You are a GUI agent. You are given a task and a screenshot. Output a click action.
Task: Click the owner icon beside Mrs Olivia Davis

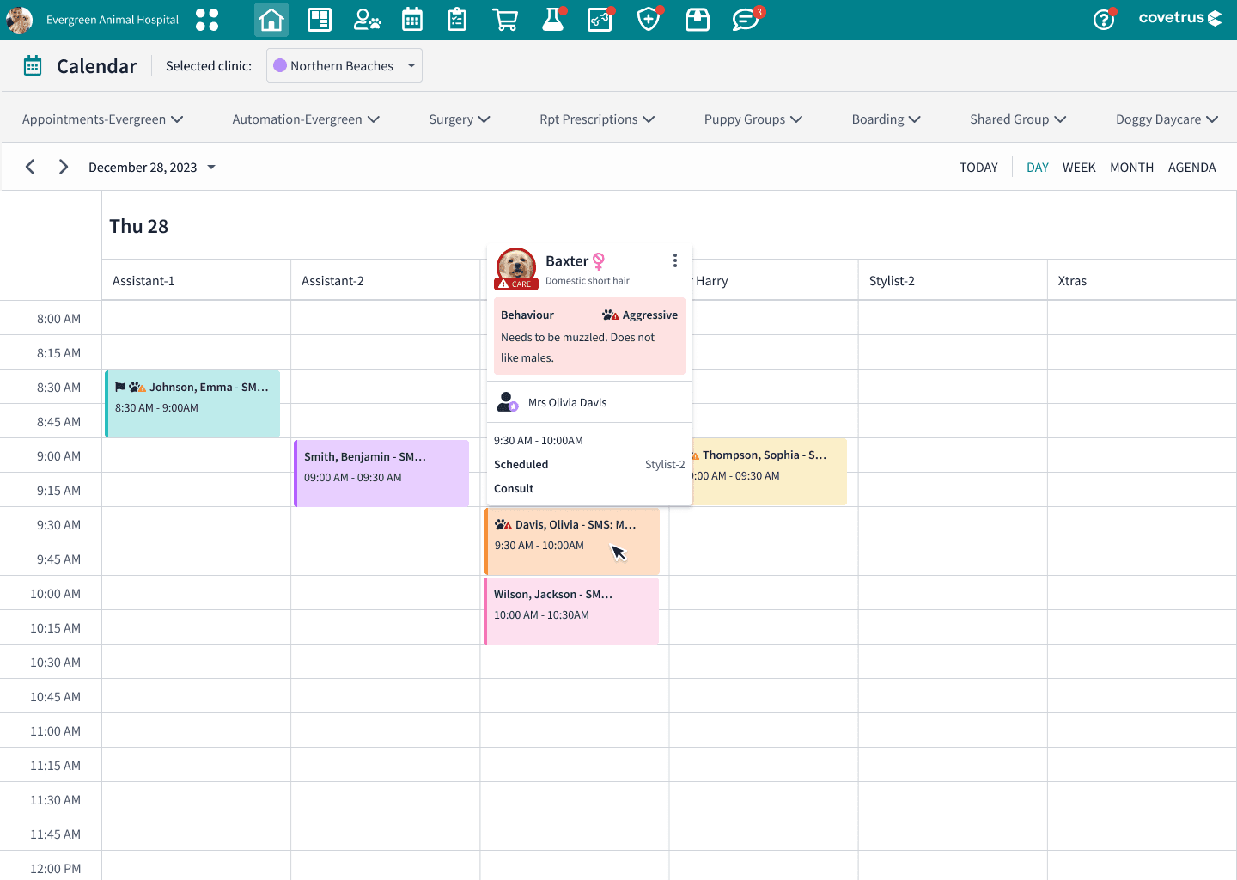pos(508,402)
